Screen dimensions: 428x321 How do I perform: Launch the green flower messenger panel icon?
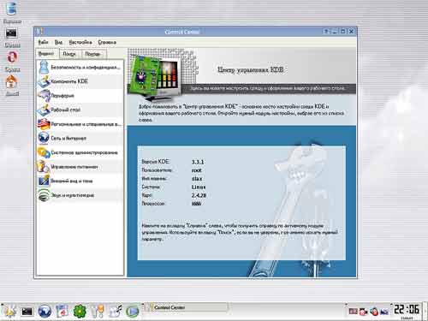[80, 311]
